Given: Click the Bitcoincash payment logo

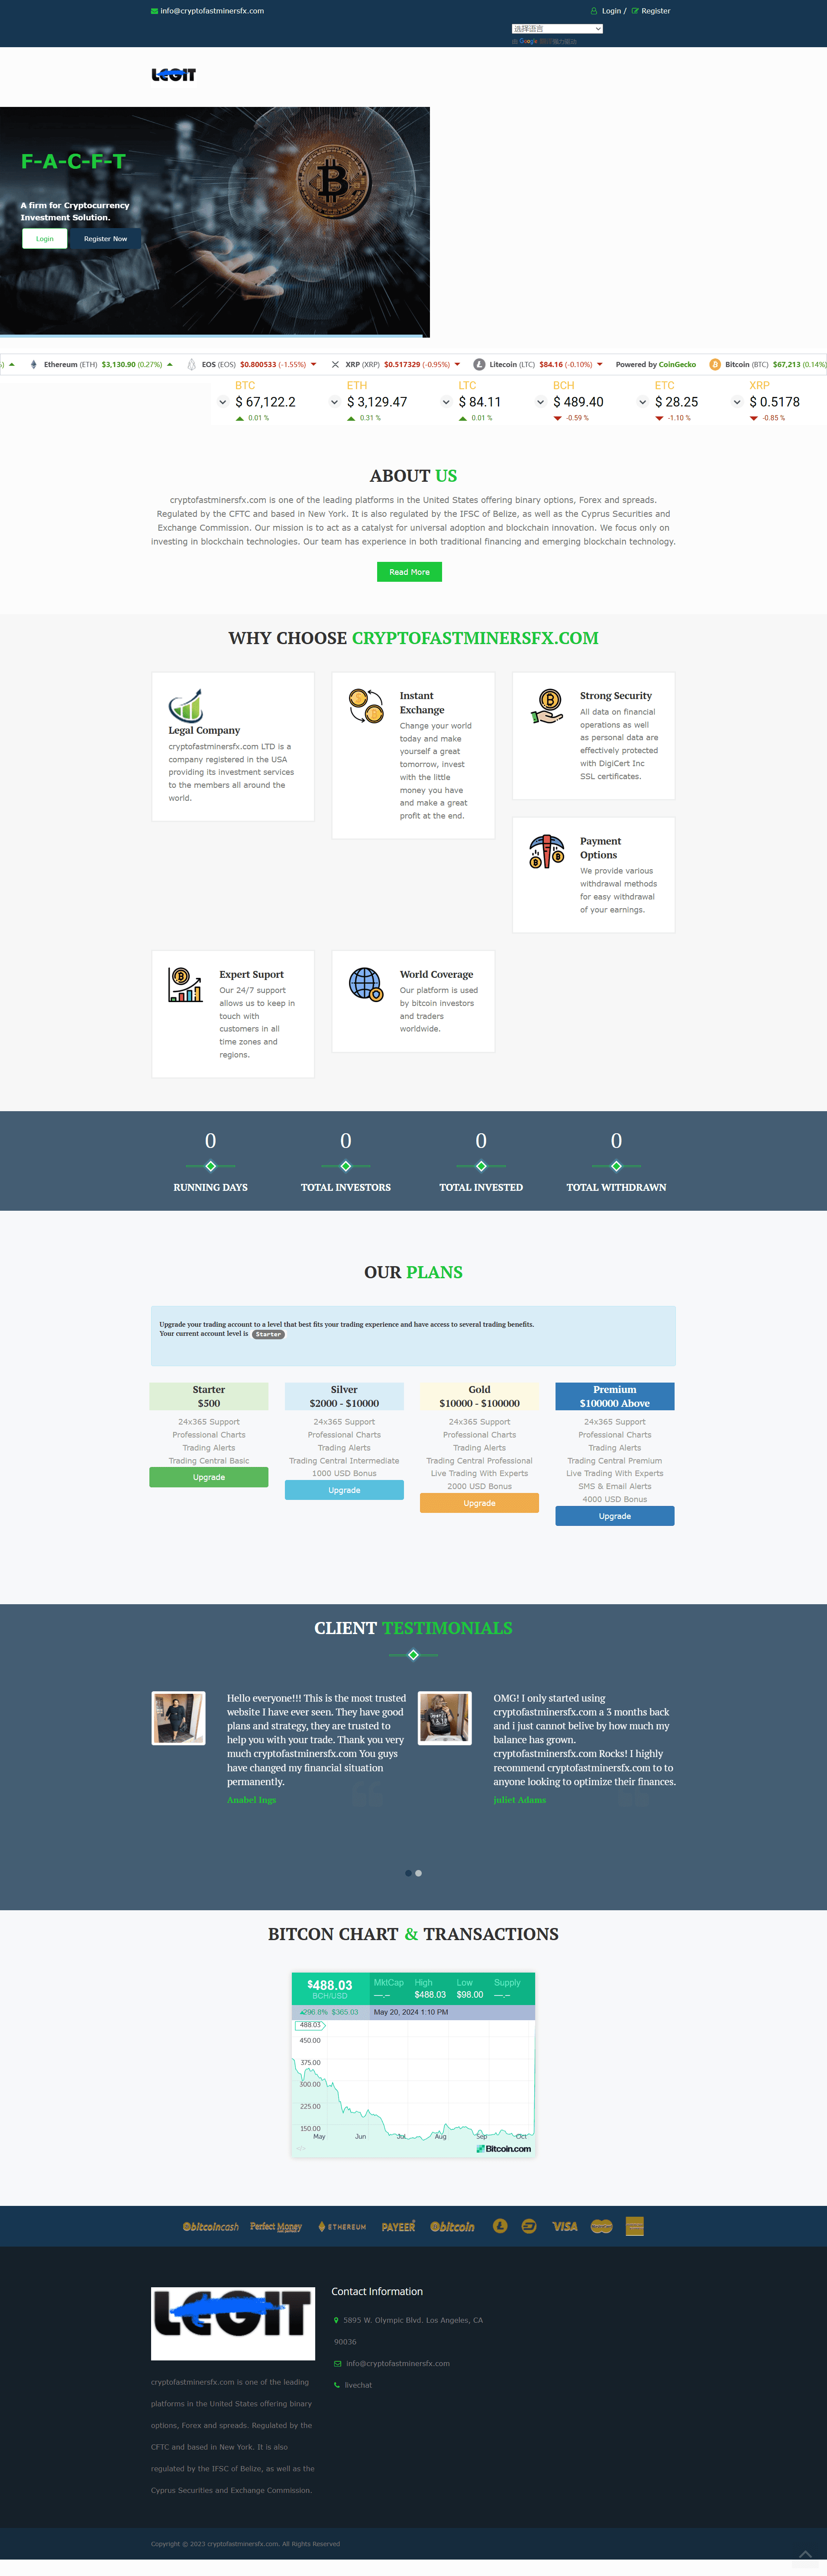Looking at the screenshot, I should click(x=210, y=2227).
